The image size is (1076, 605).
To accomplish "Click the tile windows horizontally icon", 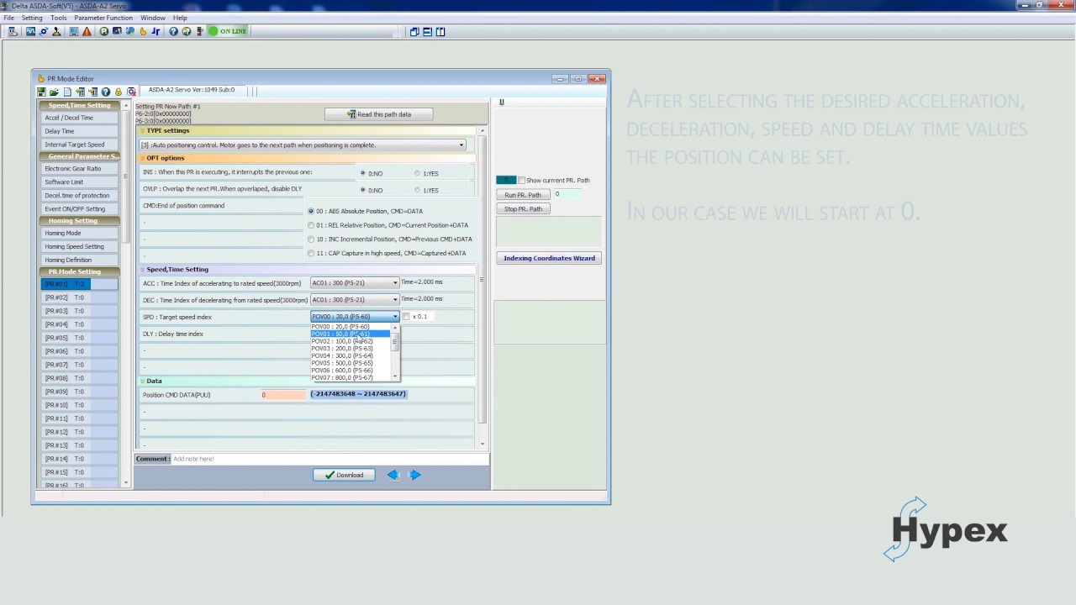I will (427, 31).
